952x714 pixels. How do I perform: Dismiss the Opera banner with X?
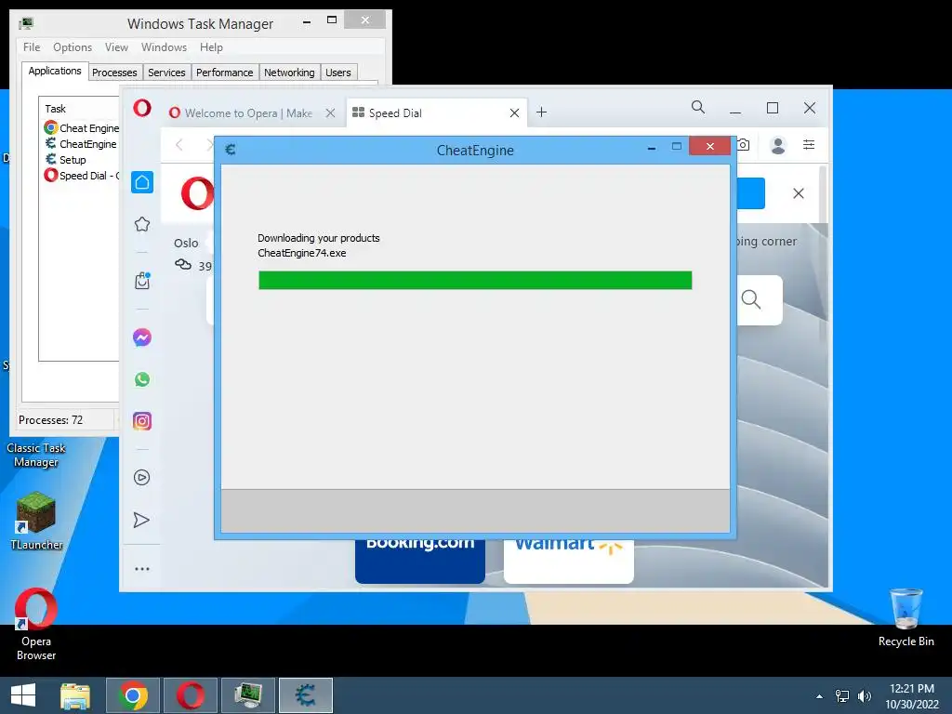click(x=799, y=193)
